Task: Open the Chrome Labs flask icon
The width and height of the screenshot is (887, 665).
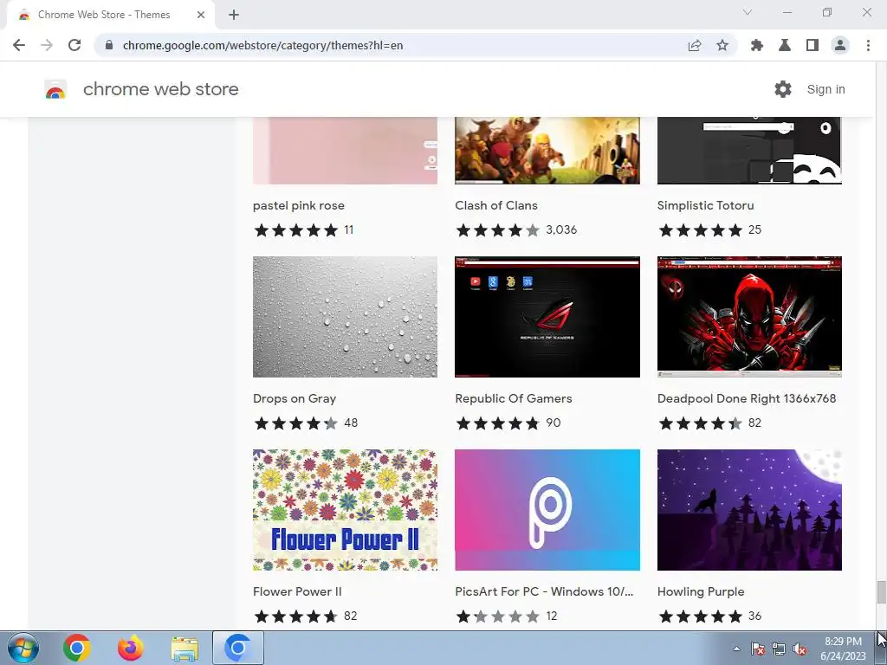Action: click(x=785, y=45)
